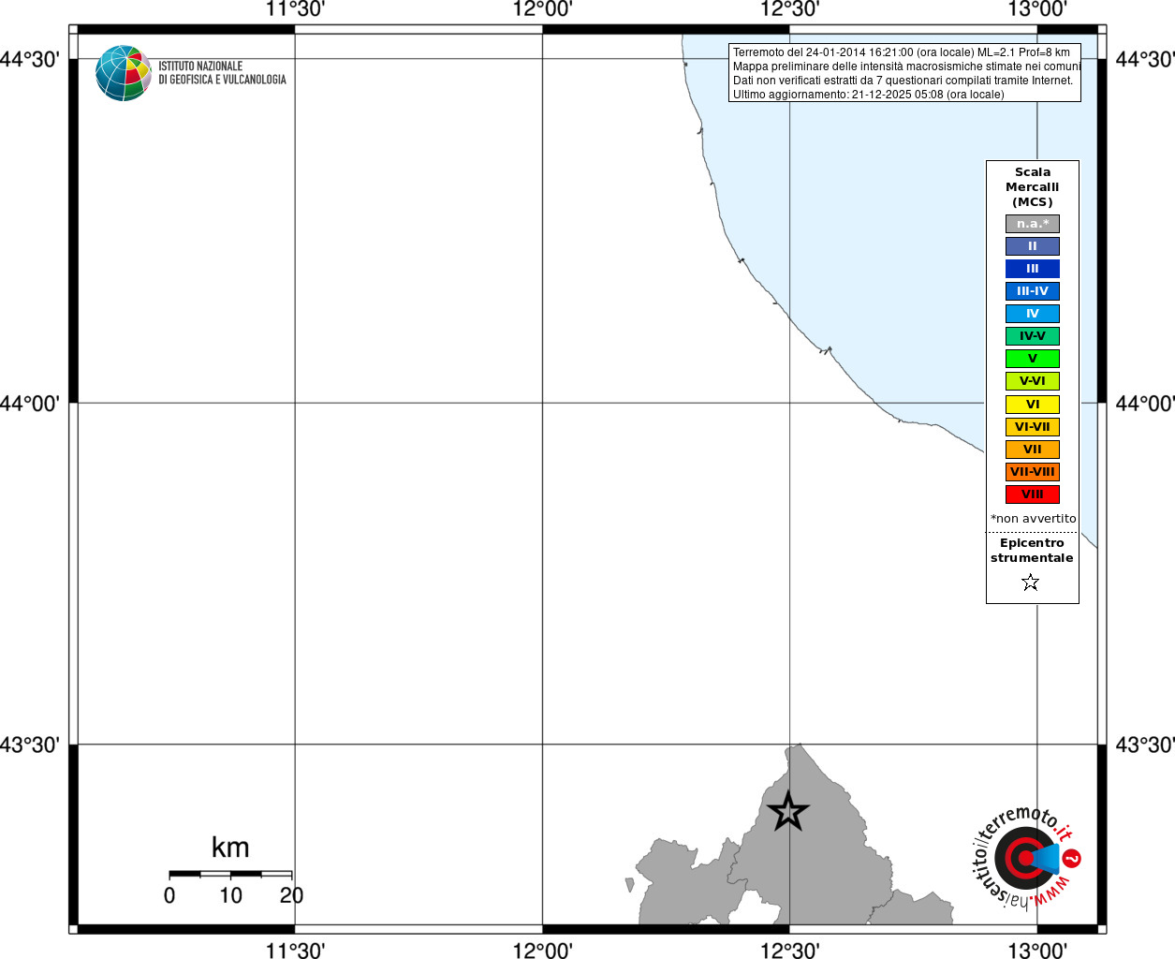This screenshot has width=1175, height=959.
Task: Click the haisentitoilterremoto.it target logo
Action: pos(1024,858)
